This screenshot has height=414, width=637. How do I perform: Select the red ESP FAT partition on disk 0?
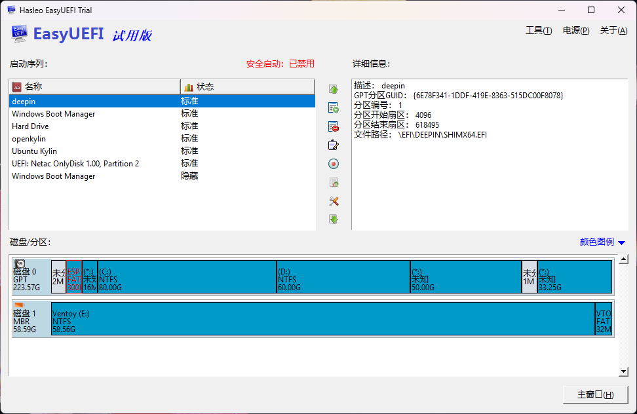[x=74, y=277]
